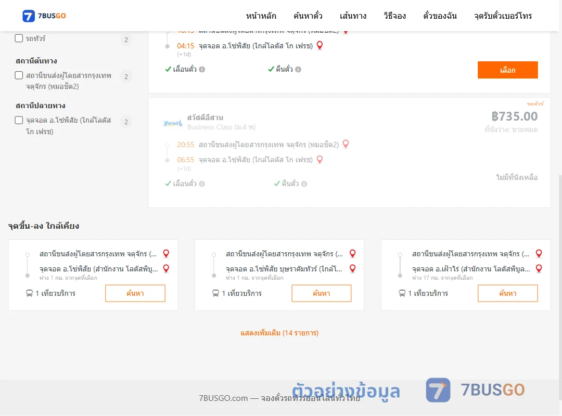Click map pin beside 20:55 หมอชิต2 stop
Viewport: 562px width, 416px height.
(346, 144)
